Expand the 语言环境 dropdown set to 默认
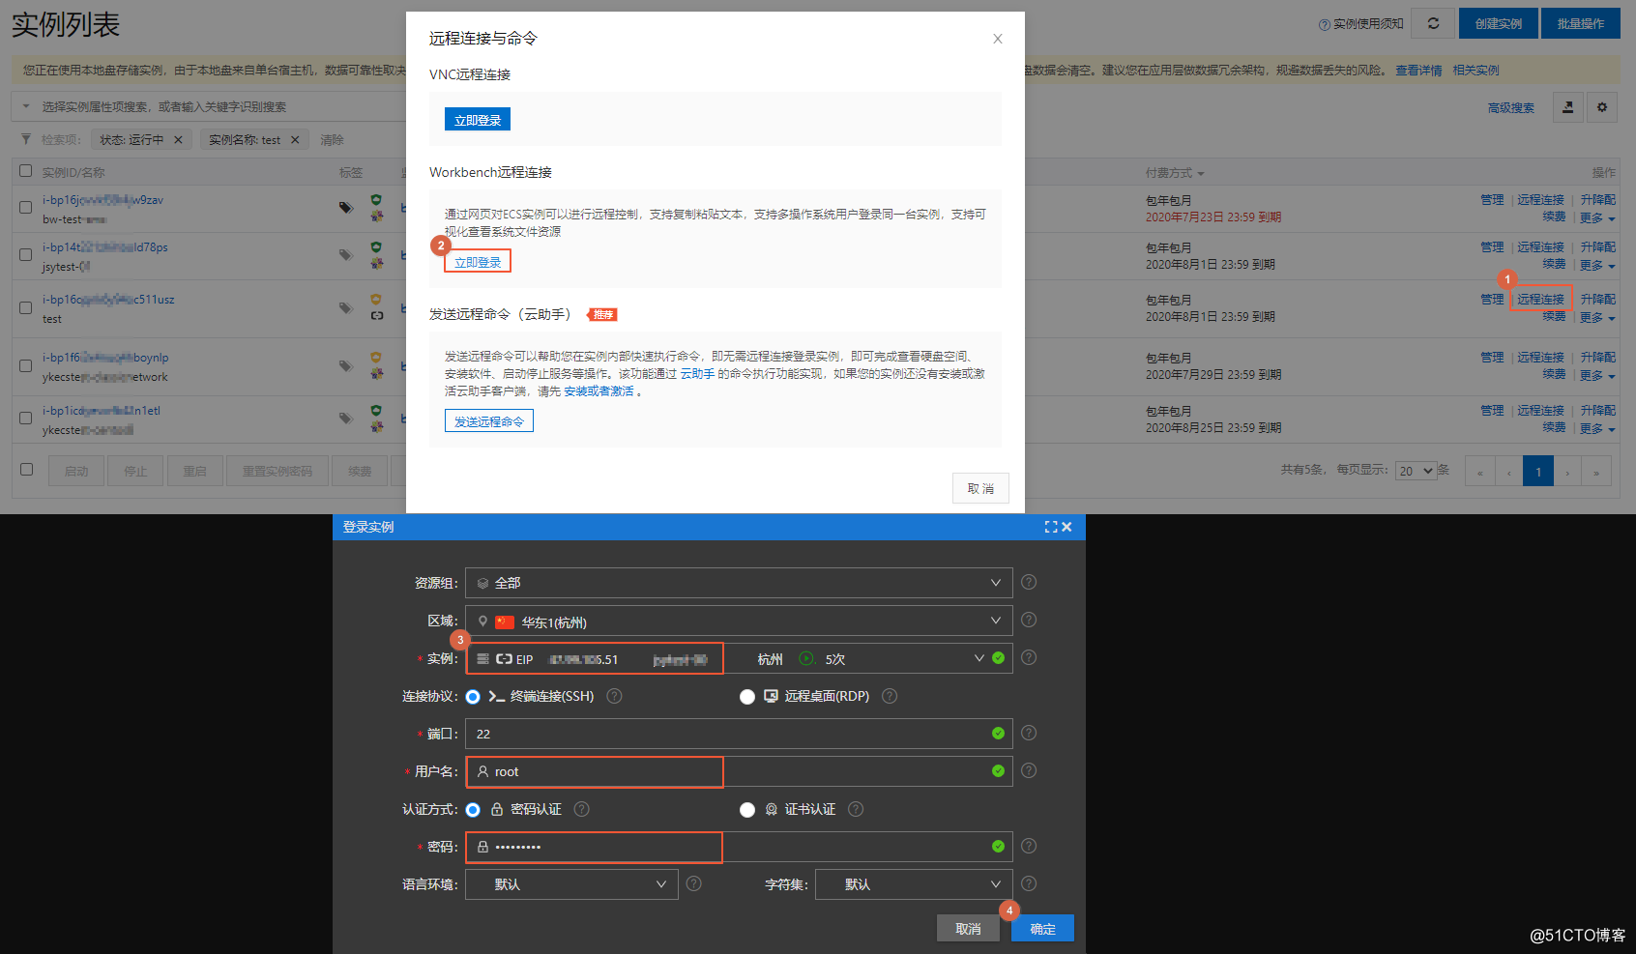1636x954 pixels. (x=570, y=883)
